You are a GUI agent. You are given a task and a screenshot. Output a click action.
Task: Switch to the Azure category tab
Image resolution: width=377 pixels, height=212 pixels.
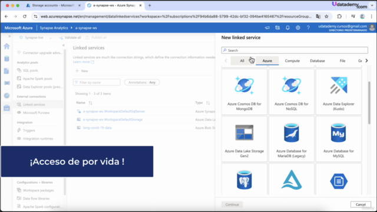[x=267, y=61]
